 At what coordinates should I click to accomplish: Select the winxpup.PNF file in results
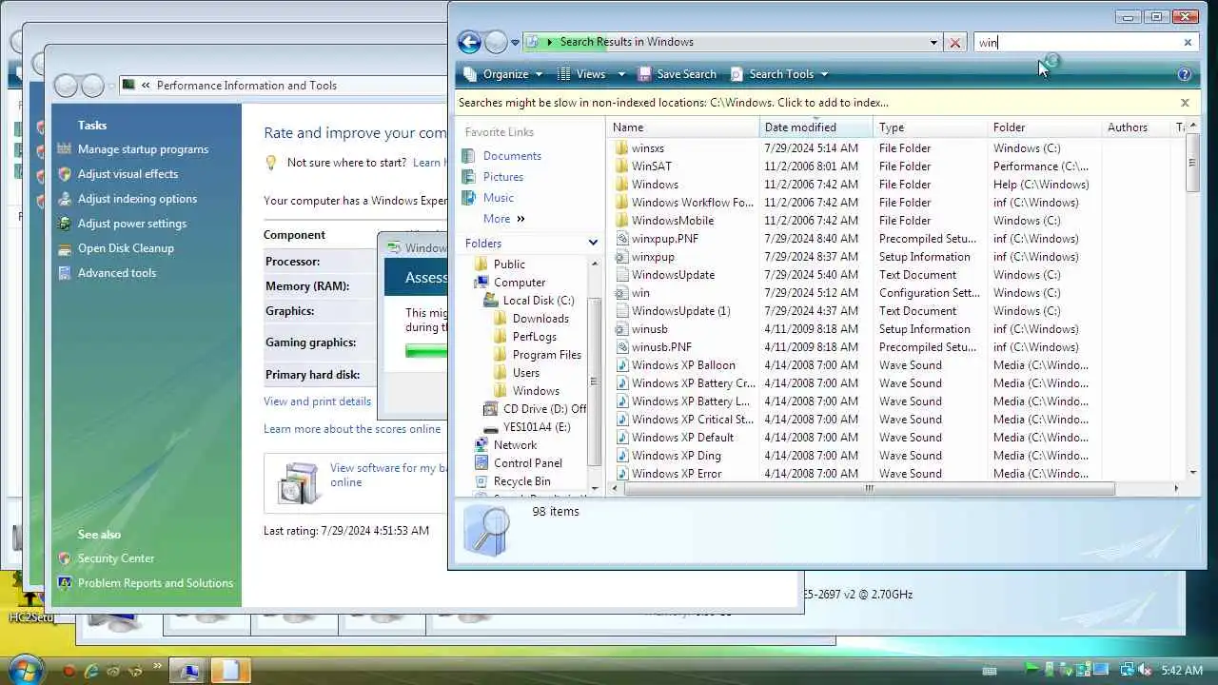(x=664, y=239)
